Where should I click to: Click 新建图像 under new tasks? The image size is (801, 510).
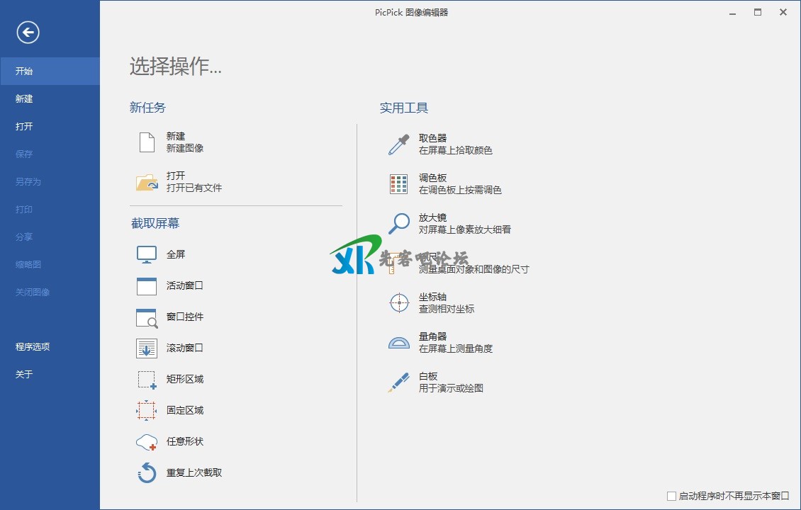click(x=185, y=148)
